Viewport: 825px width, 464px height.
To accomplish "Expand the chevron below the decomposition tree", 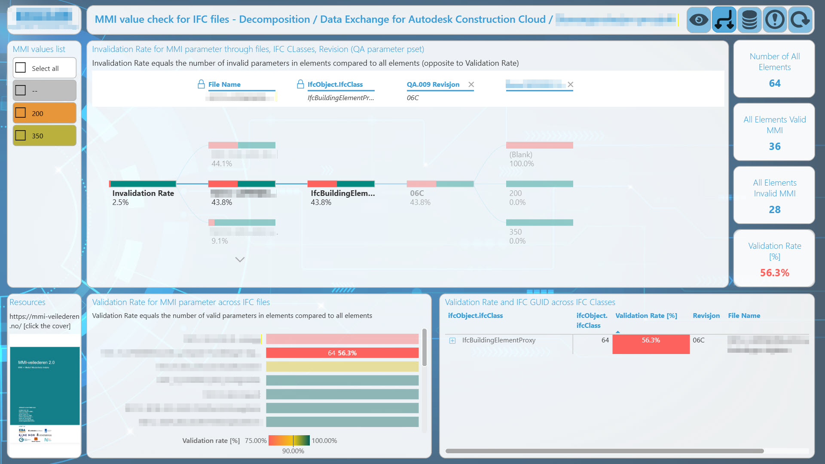I will [x=239, y=259].
